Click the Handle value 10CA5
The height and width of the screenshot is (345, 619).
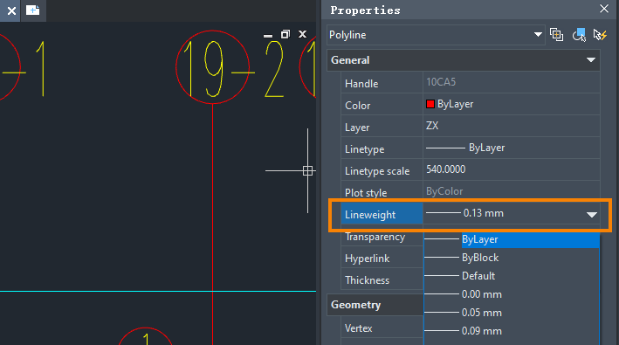pyautogui.click(x=441, y=82)
